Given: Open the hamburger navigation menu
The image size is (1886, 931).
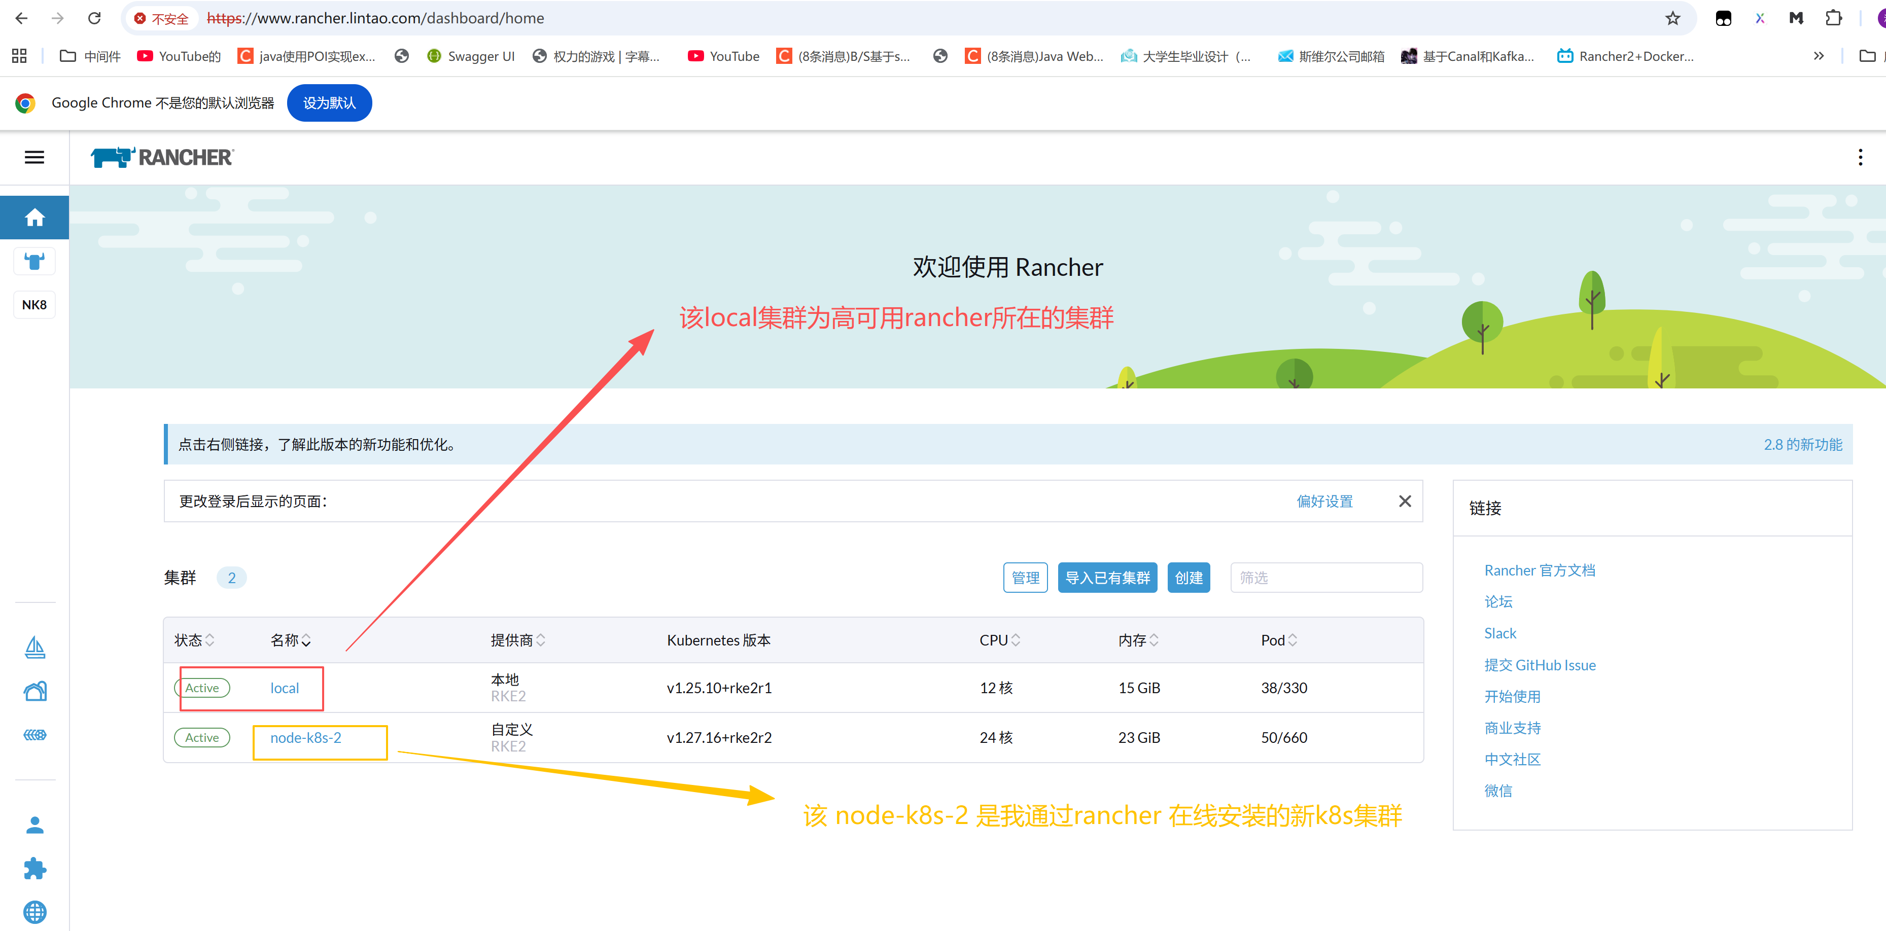Looking at the screenshot, I should pos(34,157).
